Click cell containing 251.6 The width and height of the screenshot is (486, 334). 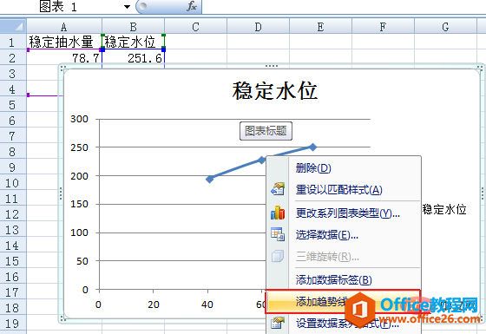[134, 57]
